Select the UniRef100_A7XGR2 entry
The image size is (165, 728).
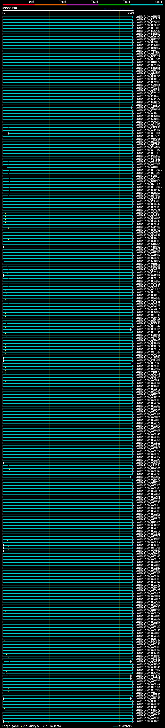(148, 406)
